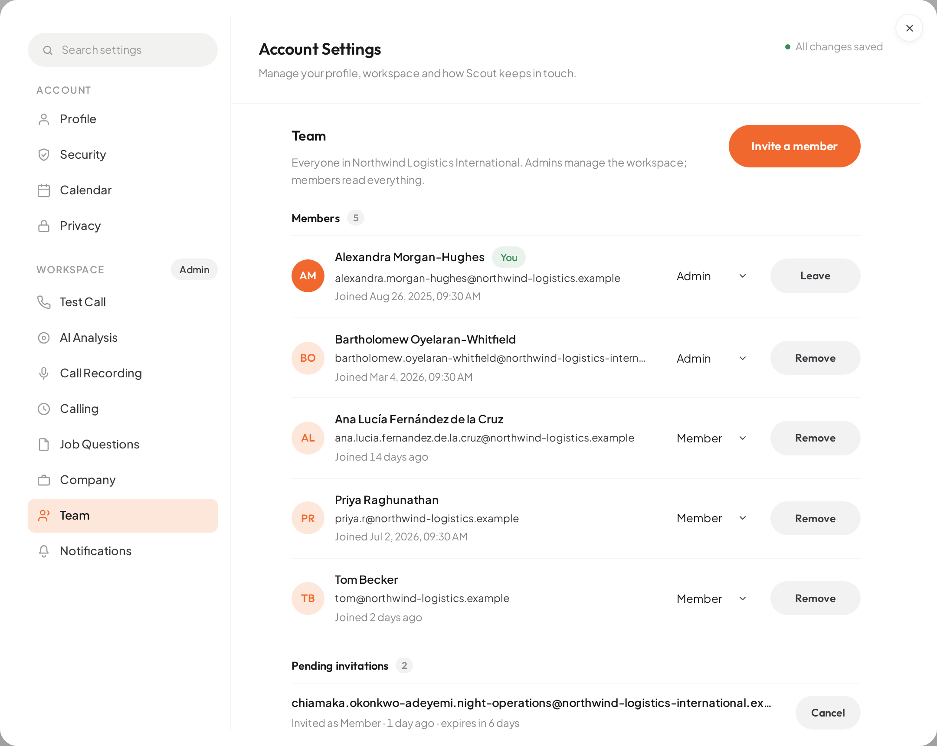937x746 pixels.
Task: Go to the Company settings tab
Action: coord(123,480)
